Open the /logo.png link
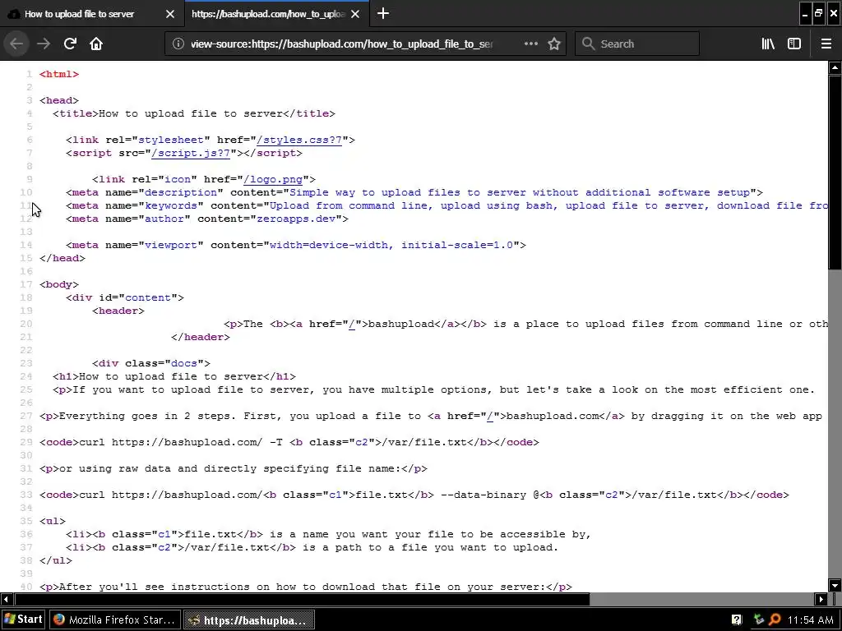Viewport: 842px width, 631px height. point(273,180)
